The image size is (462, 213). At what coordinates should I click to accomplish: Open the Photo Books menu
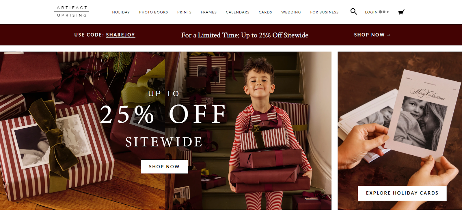153,12
